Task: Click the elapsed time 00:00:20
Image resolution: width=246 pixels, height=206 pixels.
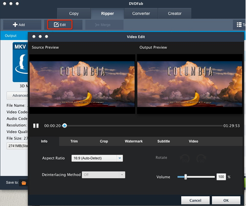Action: 52,126
